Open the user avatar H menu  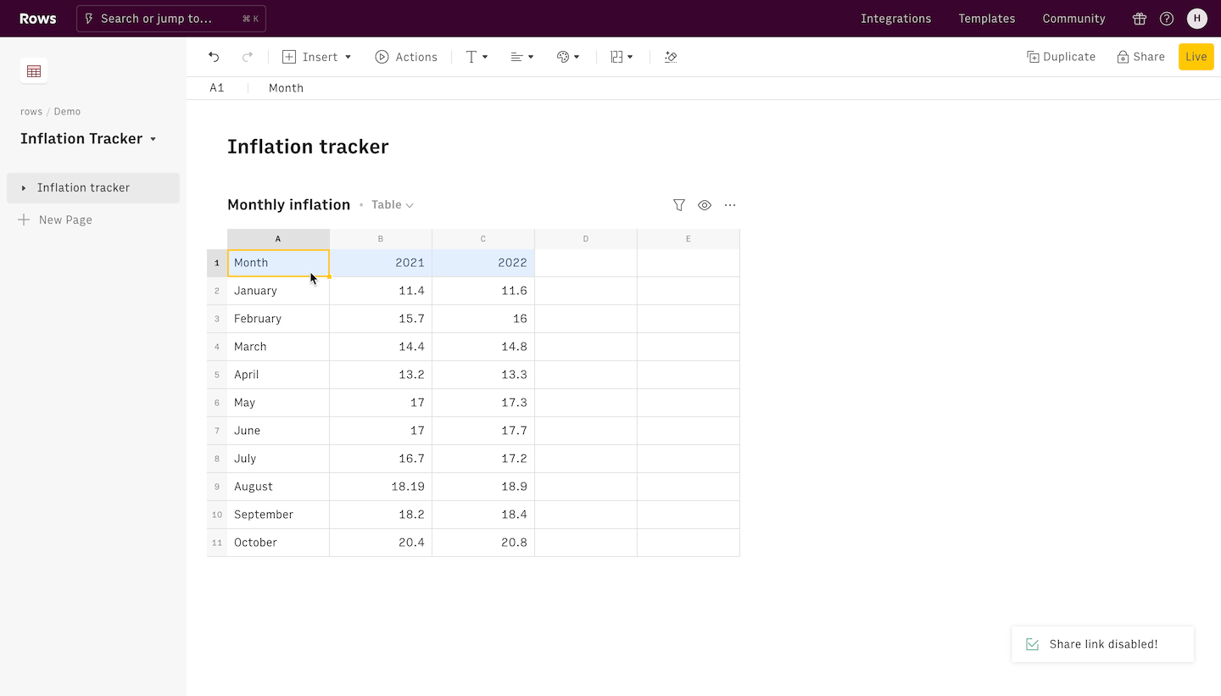(1197, 19)
